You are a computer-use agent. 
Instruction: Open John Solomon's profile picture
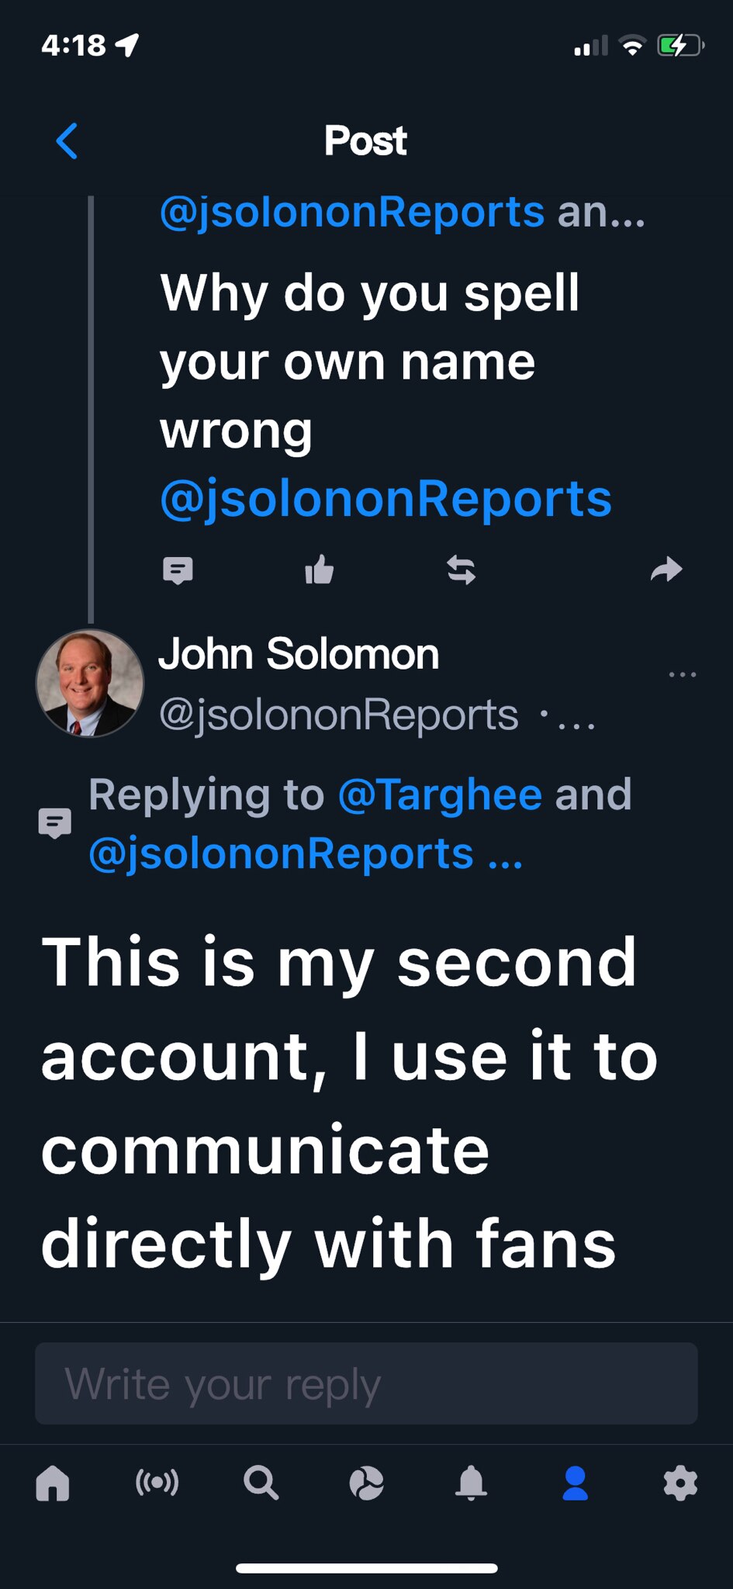pos(88,683)
